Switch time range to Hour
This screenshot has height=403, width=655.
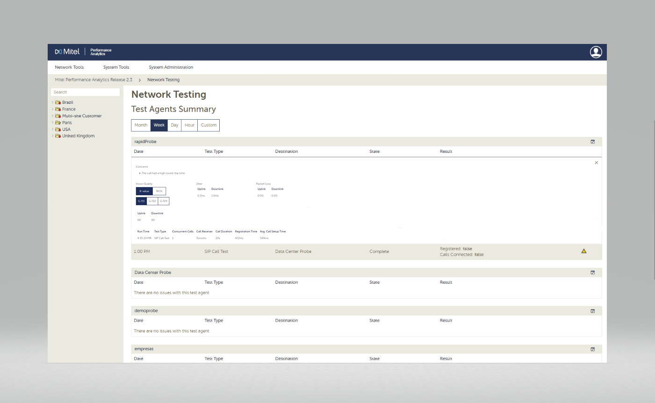pos(189,125)
